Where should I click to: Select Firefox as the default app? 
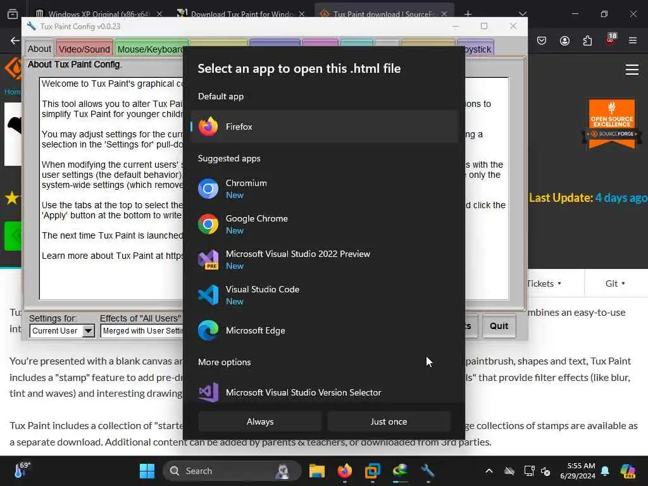[325, 127]
